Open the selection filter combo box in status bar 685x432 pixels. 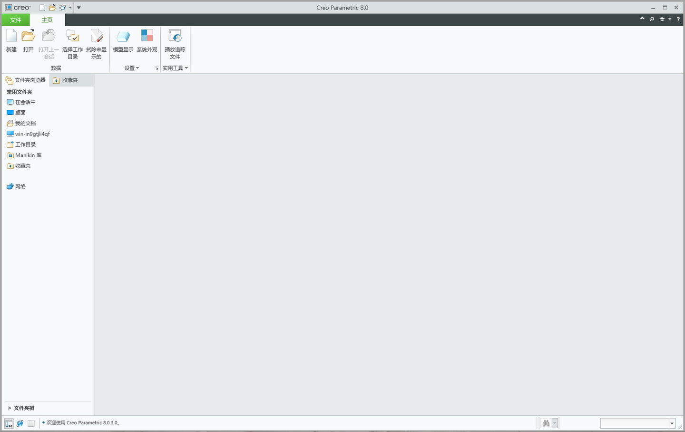[x=638, y=423]
